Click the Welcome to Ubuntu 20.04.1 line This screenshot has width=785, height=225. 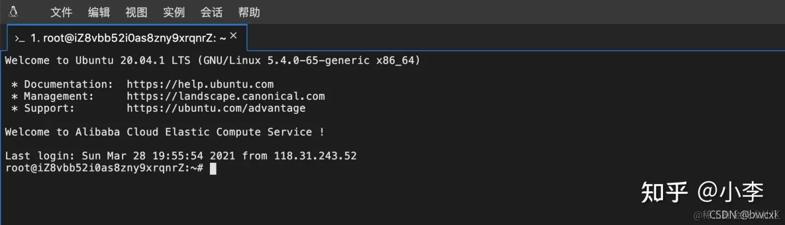coord(213,60)
